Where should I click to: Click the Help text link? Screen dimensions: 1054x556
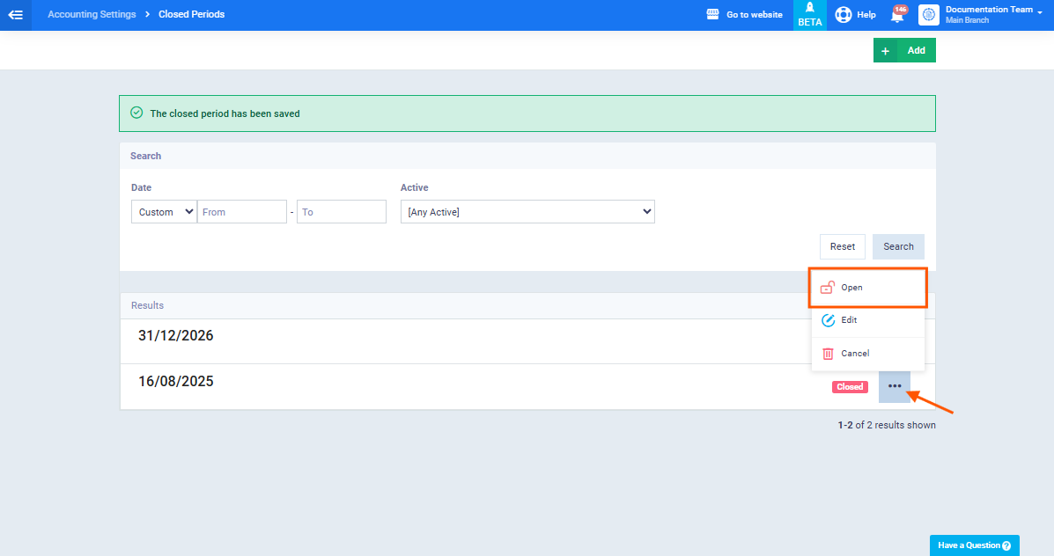[x=866, y=14]
